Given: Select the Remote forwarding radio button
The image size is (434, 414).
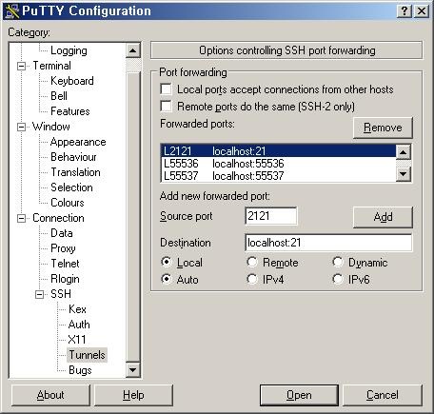Looking at the screenshot, I should pos(252,262).
